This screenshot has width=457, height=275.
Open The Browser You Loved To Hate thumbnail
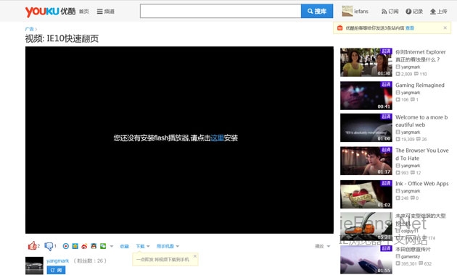[x=366, y=161]
